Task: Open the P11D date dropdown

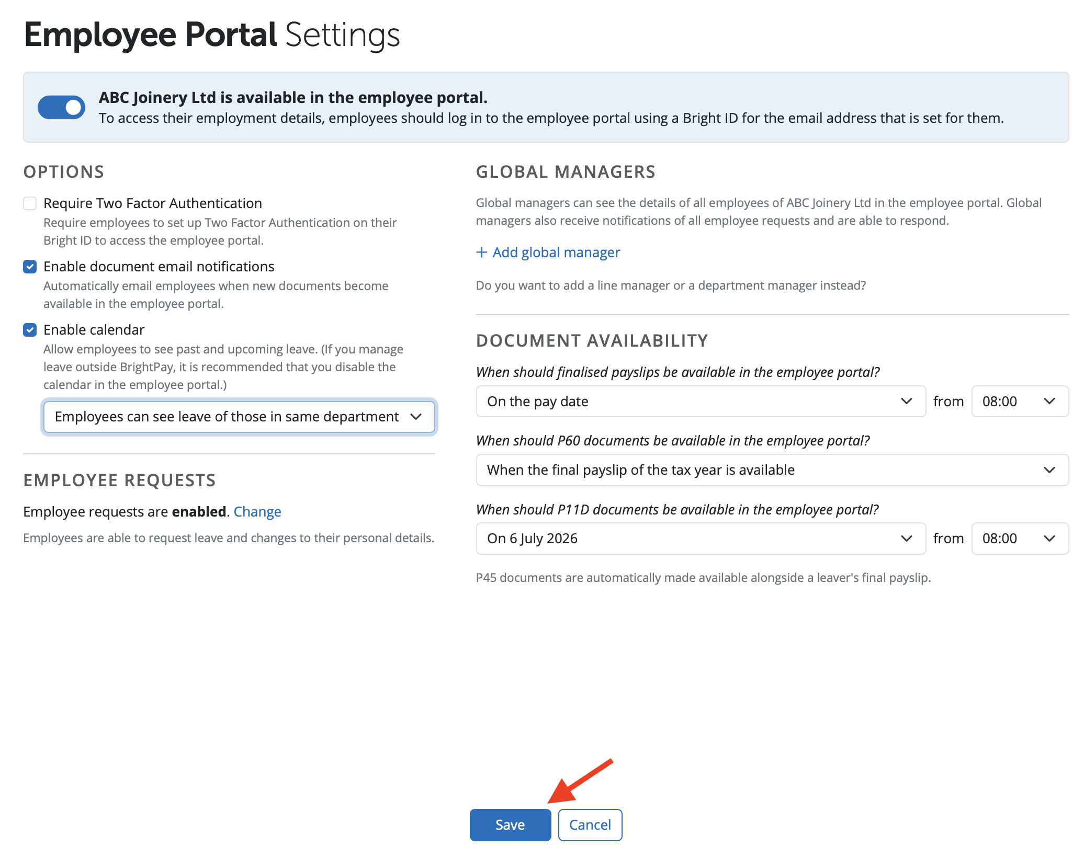Action: (700, 539)
